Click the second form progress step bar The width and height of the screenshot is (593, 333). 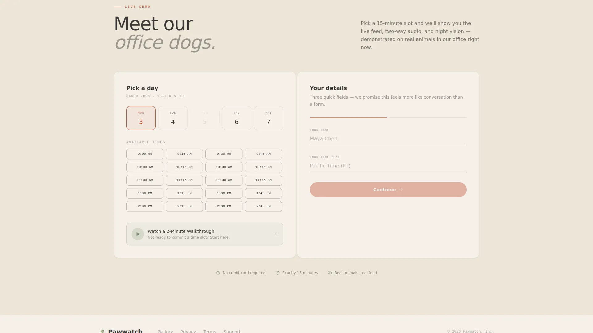coord(428,117)
